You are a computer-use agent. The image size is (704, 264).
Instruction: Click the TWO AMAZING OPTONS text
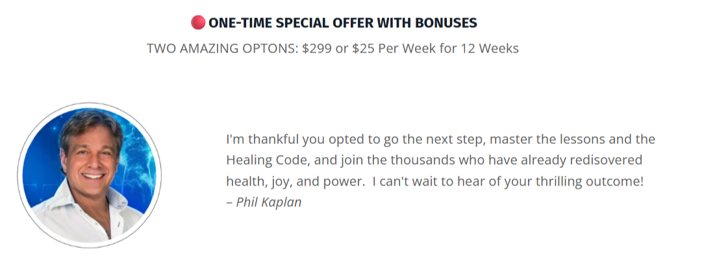click(222, 49)
